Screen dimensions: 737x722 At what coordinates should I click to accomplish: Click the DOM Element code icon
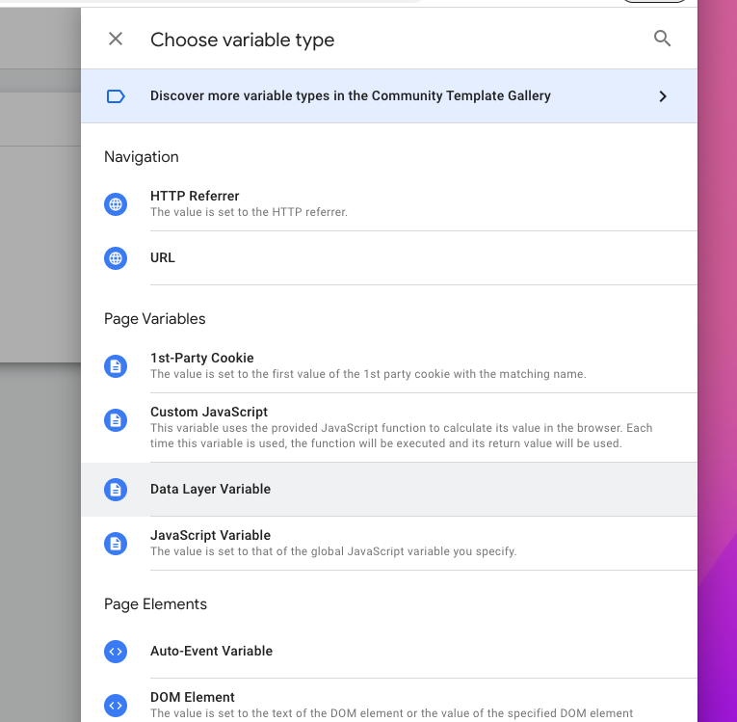pos(116,706)
